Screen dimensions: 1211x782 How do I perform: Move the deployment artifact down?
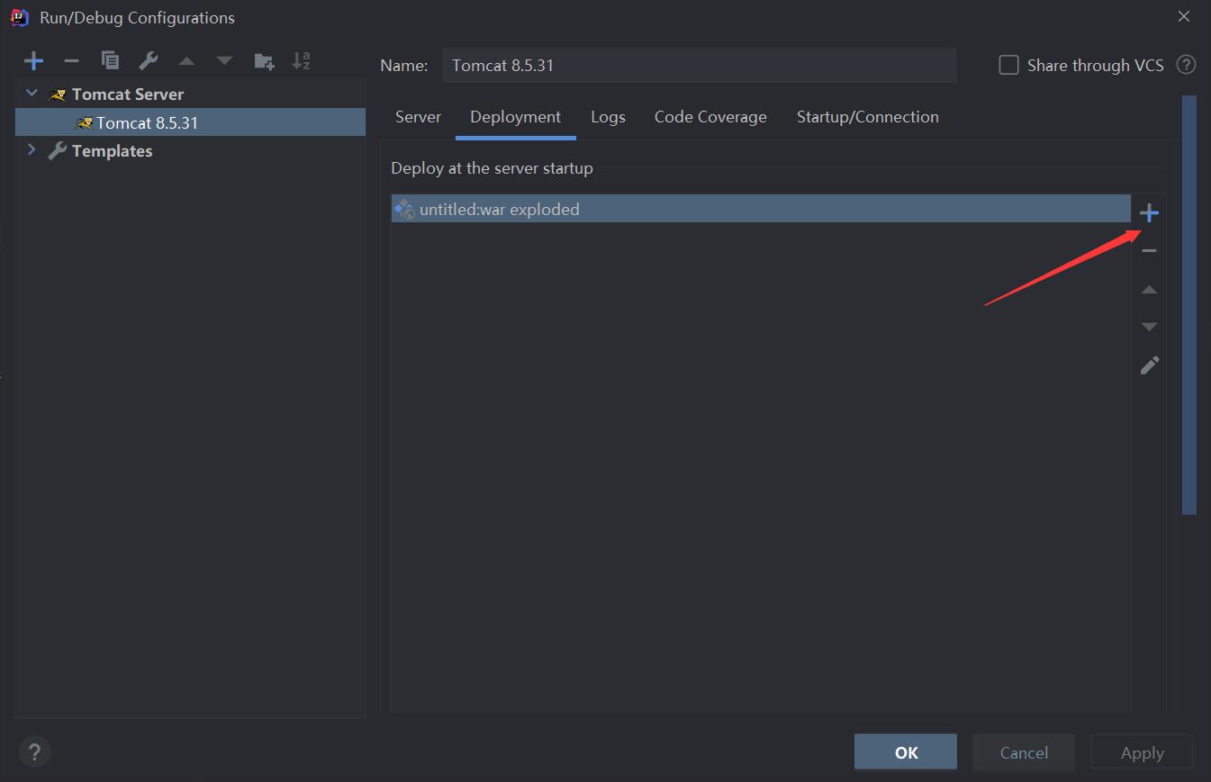tap(1149, 327)
